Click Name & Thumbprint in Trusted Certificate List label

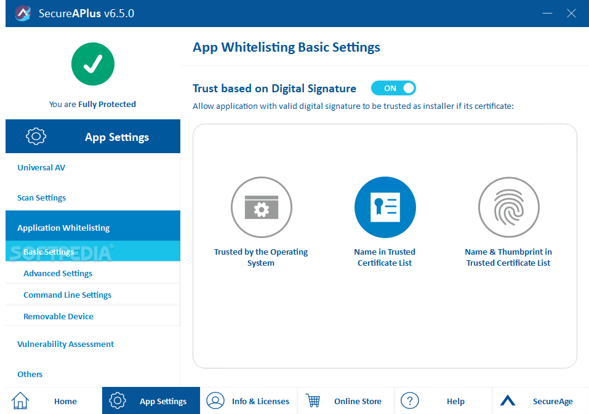coord(508,257)
